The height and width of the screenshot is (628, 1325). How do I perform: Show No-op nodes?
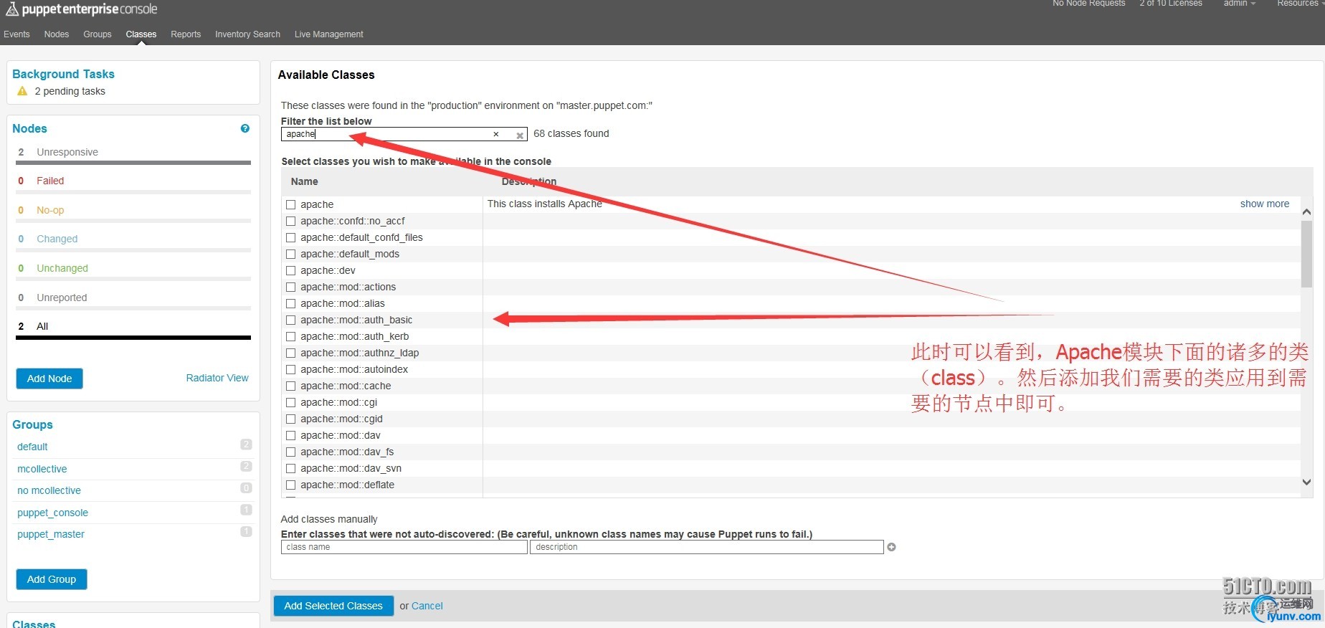click(50, 210)
